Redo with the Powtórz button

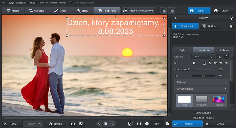coord(33,124)
